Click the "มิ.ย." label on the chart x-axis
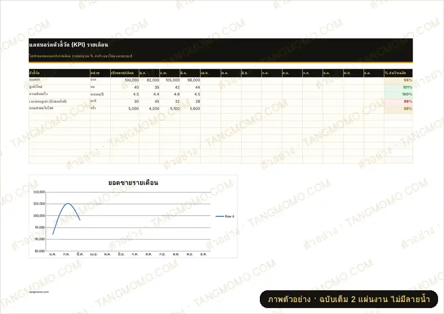The image size is (444, 314). pyautogui.click(x=121, y=254)
